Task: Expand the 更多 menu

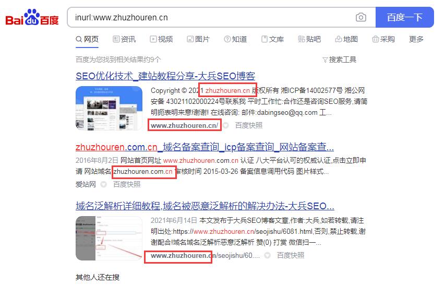Action: click(416, 39)
